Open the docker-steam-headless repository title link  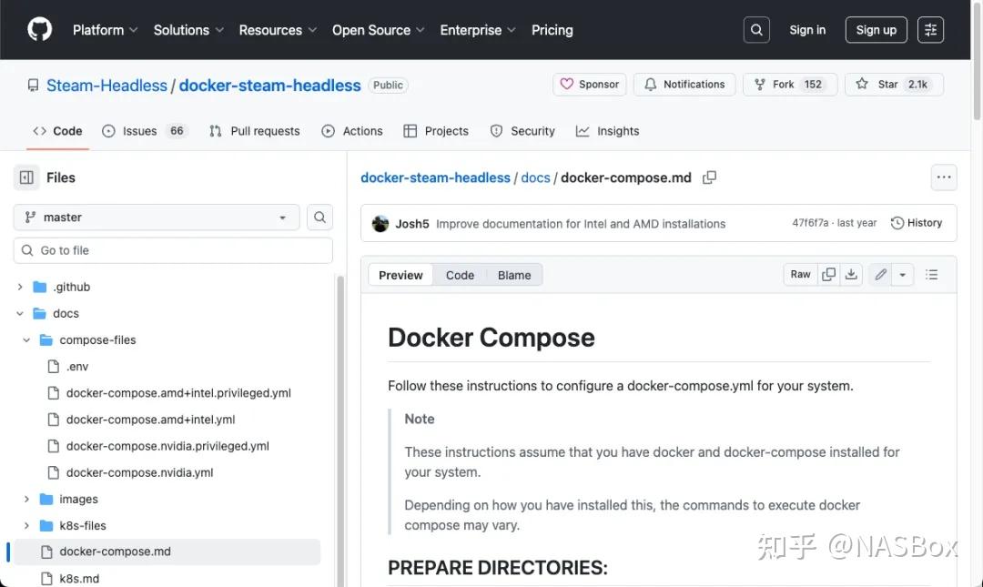point(269,86)
